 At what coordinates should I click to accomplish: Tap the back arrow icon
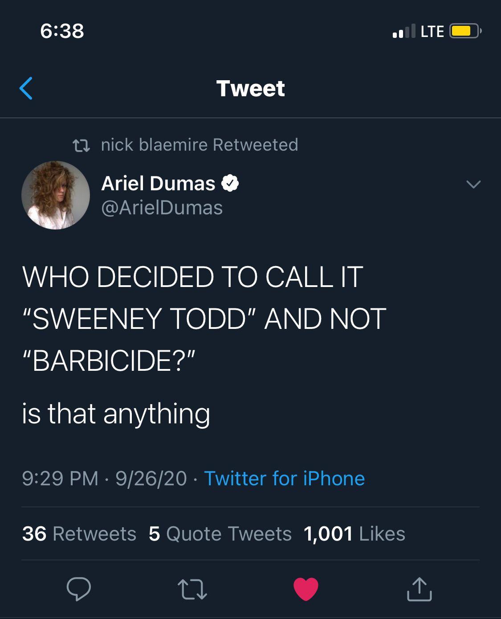coord(26,88)
